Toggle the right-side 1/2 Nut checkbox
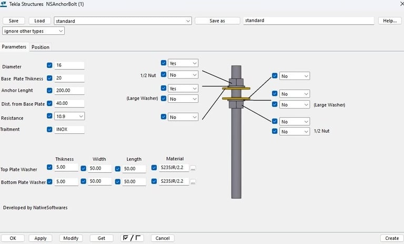Image resolution: width=404 pixels, height=244 pixels. tap(275, 131)
